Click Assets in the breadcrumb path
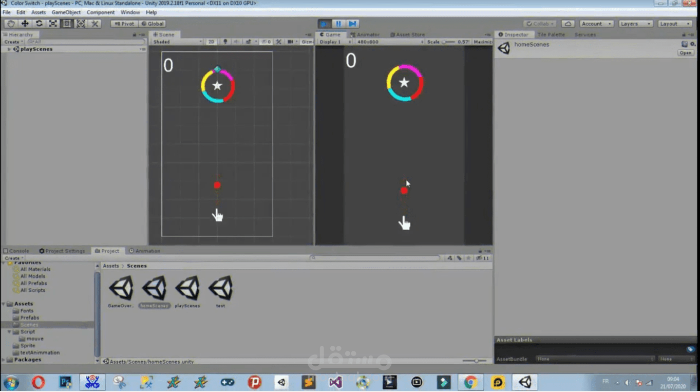This screenshot has width=700, height=392. point(110,266)
